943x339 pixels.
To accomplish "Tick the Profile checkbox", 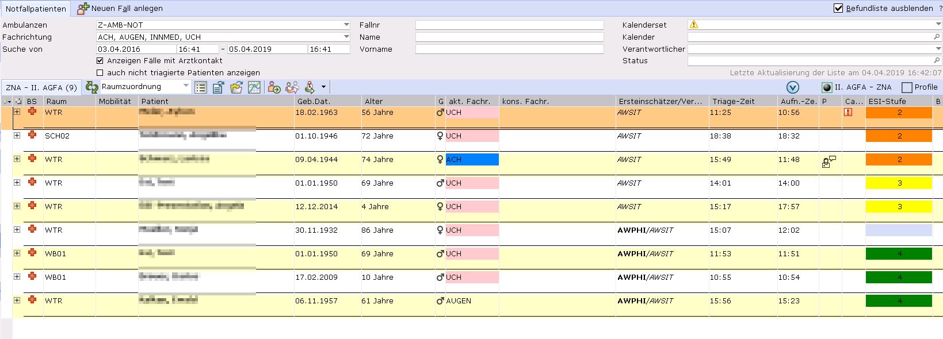I will tap(907, 87).
